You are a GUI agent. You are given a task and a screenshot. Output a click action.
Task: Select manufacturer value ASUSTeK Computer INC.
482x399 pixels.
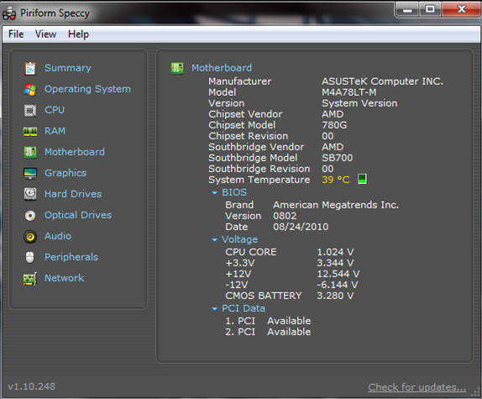click(x=382, y=81)
